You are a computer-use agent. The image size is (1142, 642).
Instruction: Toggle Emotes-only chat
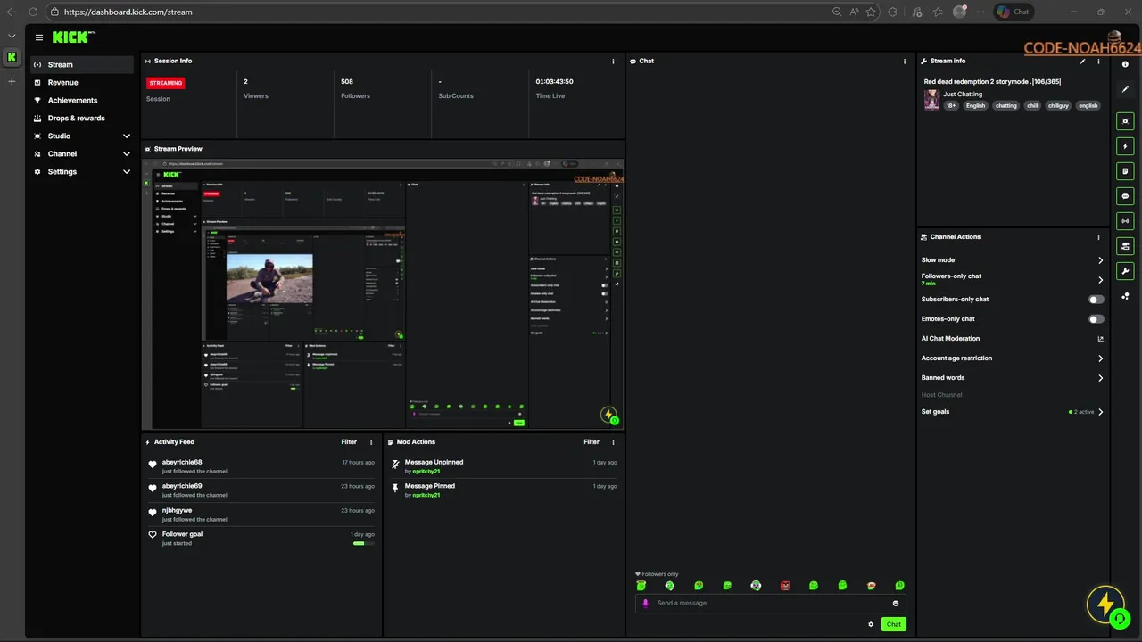tap(1096, 319)
